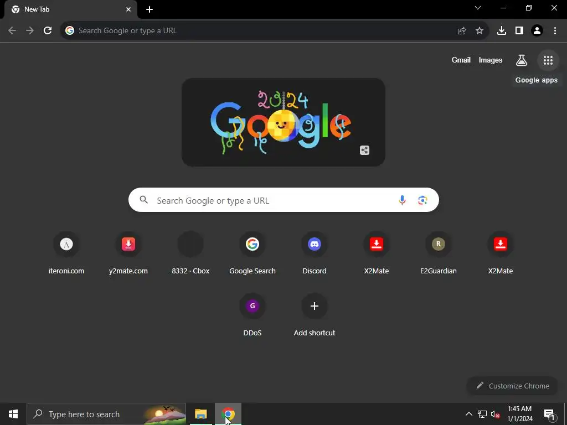Open the E2Guardian shortcut
Screen dimensions: 567x425
tap(439, 253)
